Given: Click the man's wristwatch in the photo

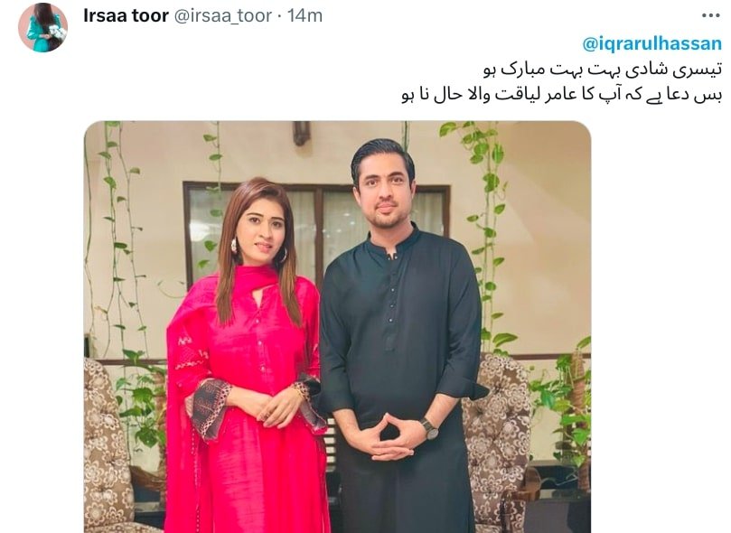Looking at the screenshot, I should pyautogui.click(x=429, y=428).
